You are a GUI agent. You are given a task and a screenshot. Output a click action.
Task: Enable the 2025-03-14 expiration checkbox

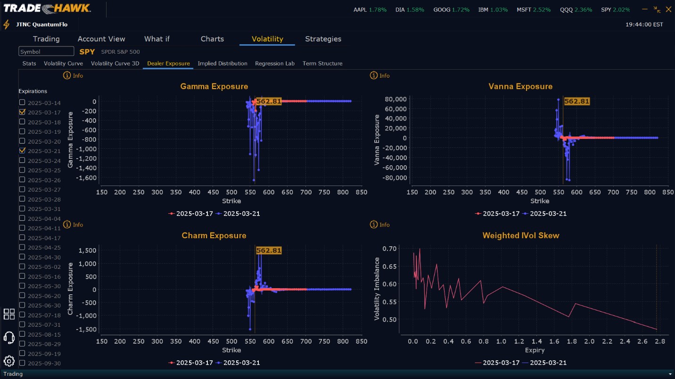(22, 103)
